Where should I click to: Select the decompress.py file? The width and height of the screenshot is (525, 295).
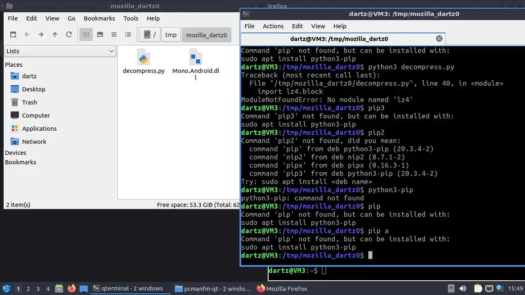click(x=144, y=61)
